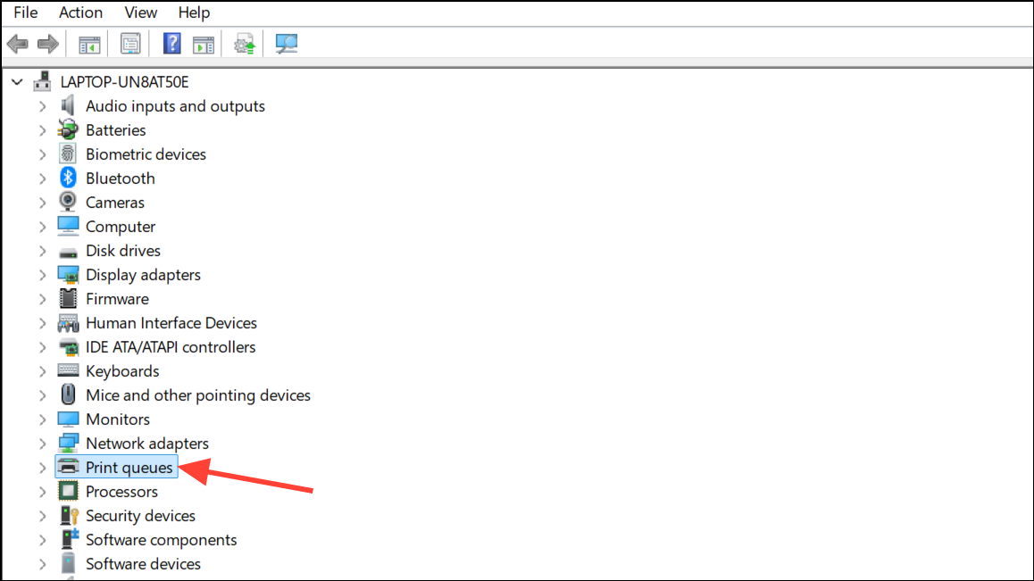Click the Audio inputs and outputs speaker icon
Image resolution: width=1034 pixels, height=581 pixels.
pos(68,105)
